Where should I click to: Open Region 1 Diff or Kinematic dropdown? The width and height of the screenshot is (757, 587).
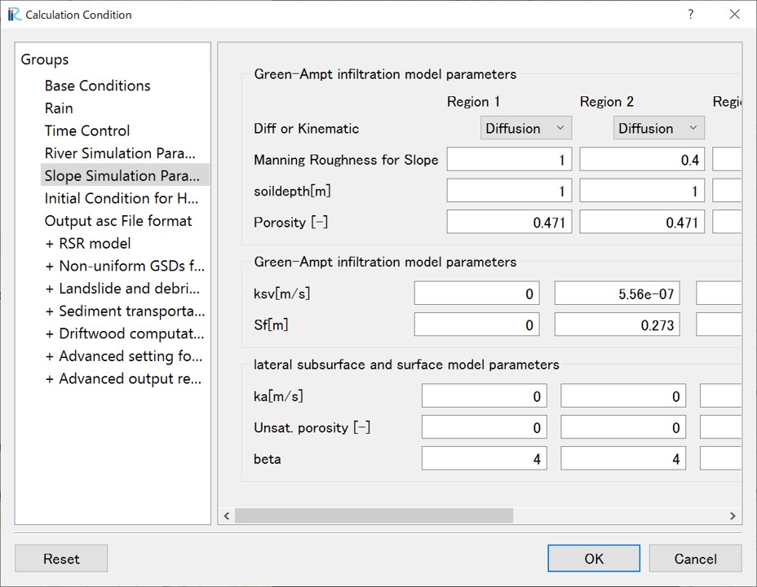click(526, 128)
